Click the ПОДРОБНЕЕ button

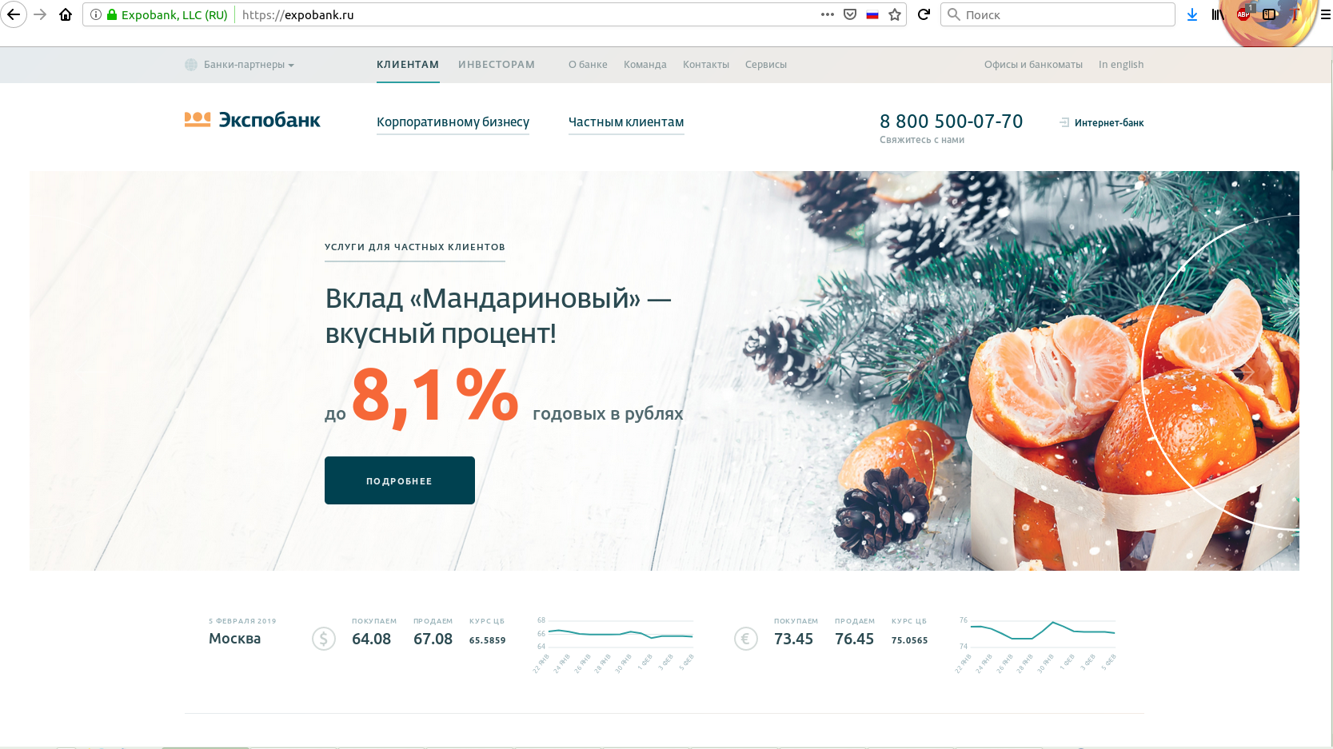pyautogui.click(x=400, y=480)
